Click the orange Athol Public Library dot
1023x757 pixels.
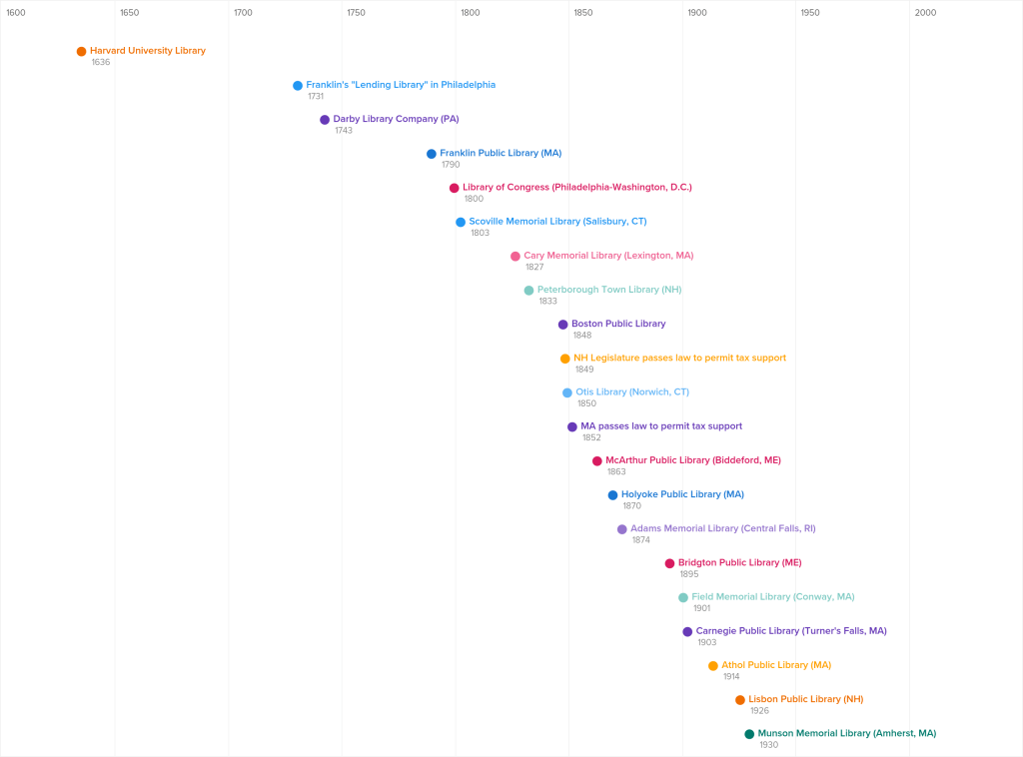click(x=713, y=666)
